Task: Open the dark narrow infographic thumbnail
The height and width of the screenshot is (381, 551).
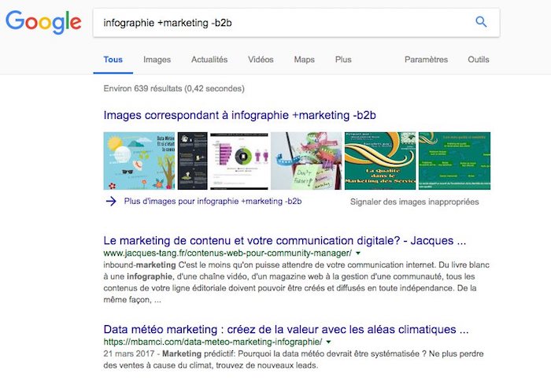Action: tap(193, 161)
